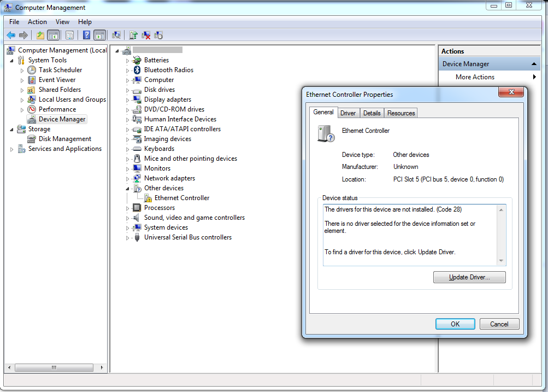Screen dimensions: 548x392
Task: Open the View menu
Action: click(x=63, y=22)
